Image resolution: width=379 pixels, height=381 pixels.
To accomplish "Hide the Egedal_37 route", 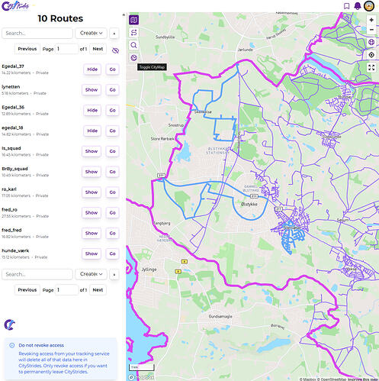I will pyautogui.click(x=92, y=69).
